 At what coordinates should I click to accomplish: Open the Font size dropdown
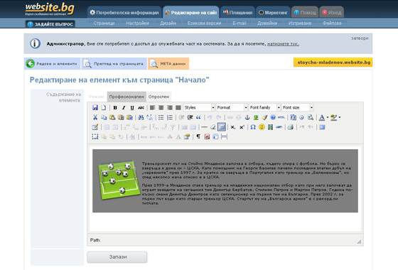point(298,107)
